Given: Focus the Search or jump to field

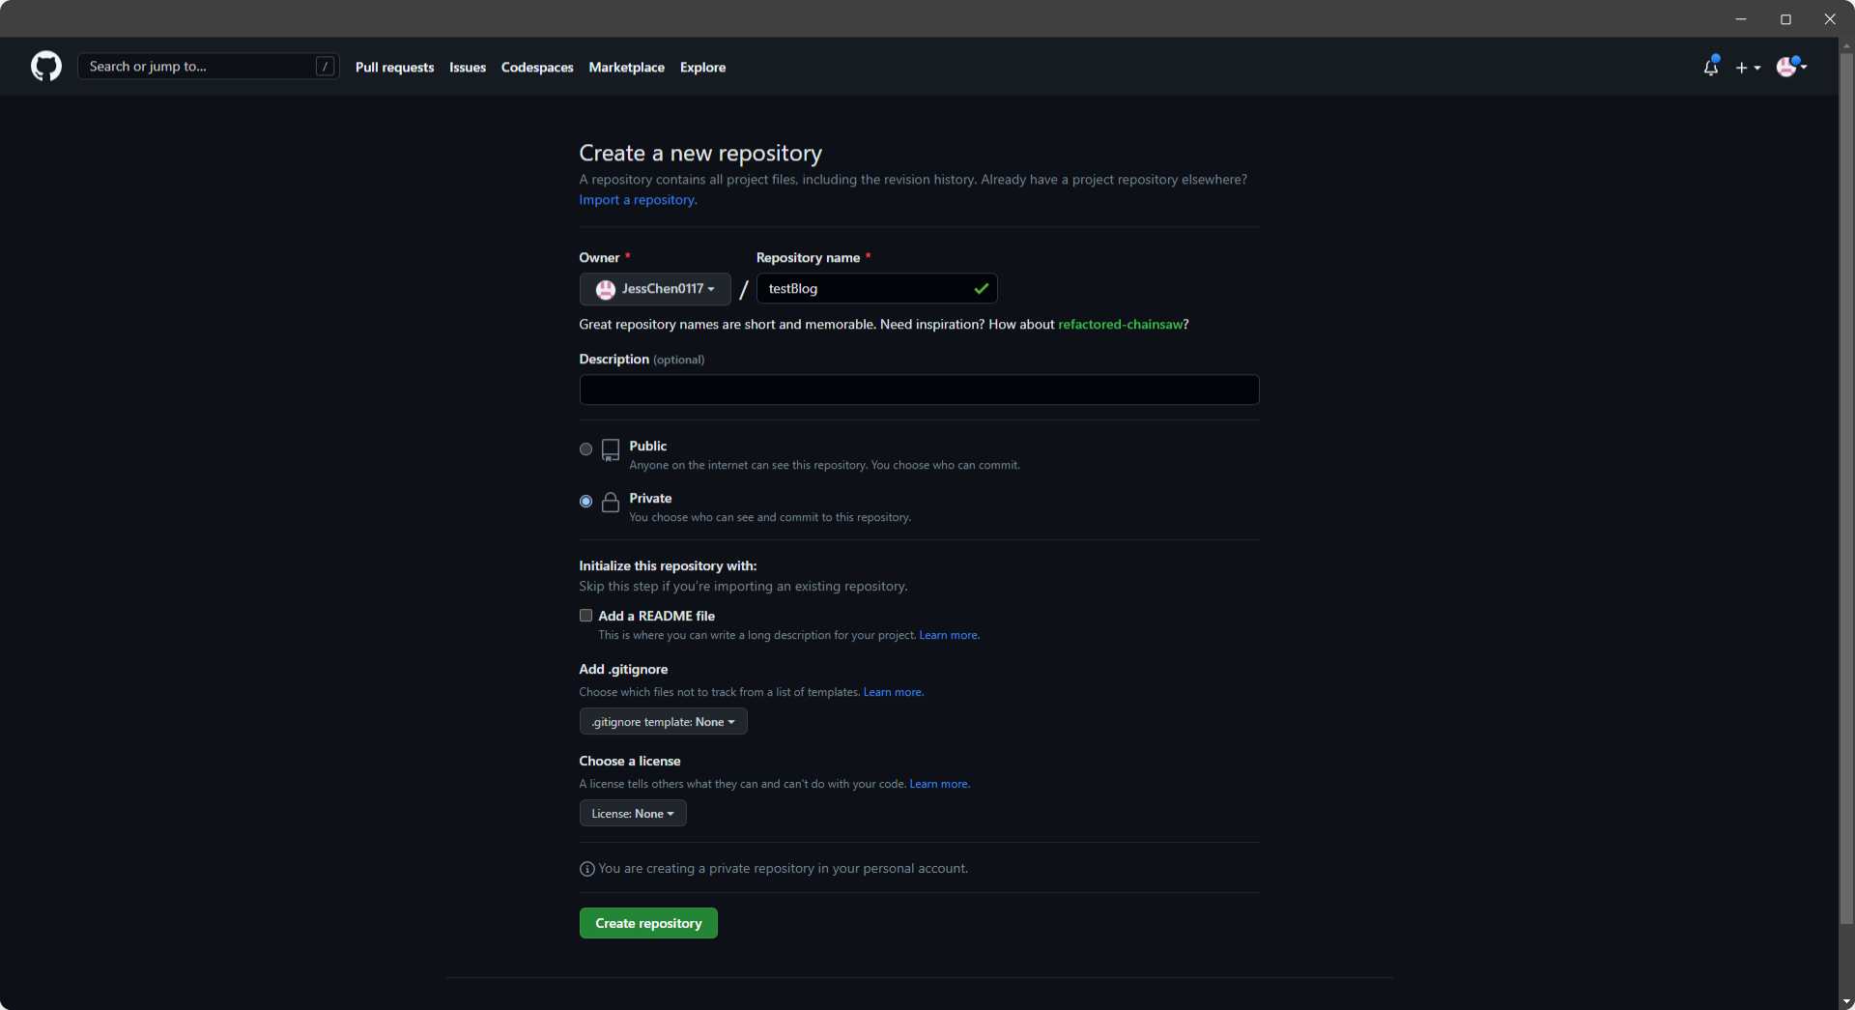Looking at the screenshot, I should [208, 67].
